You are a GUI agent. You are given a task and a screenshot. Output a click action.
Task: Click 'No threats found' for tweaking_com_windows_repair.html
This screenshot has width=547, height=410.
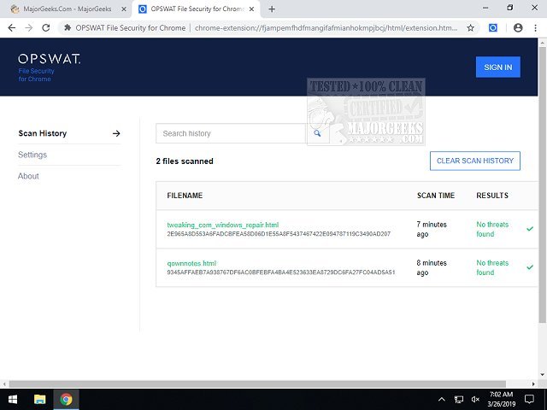click(492, 229)
